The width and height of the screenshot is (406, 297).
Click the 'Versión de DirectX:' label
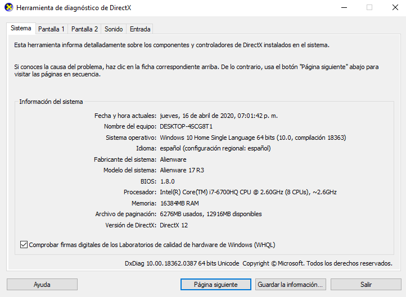(x=131, y=225)
